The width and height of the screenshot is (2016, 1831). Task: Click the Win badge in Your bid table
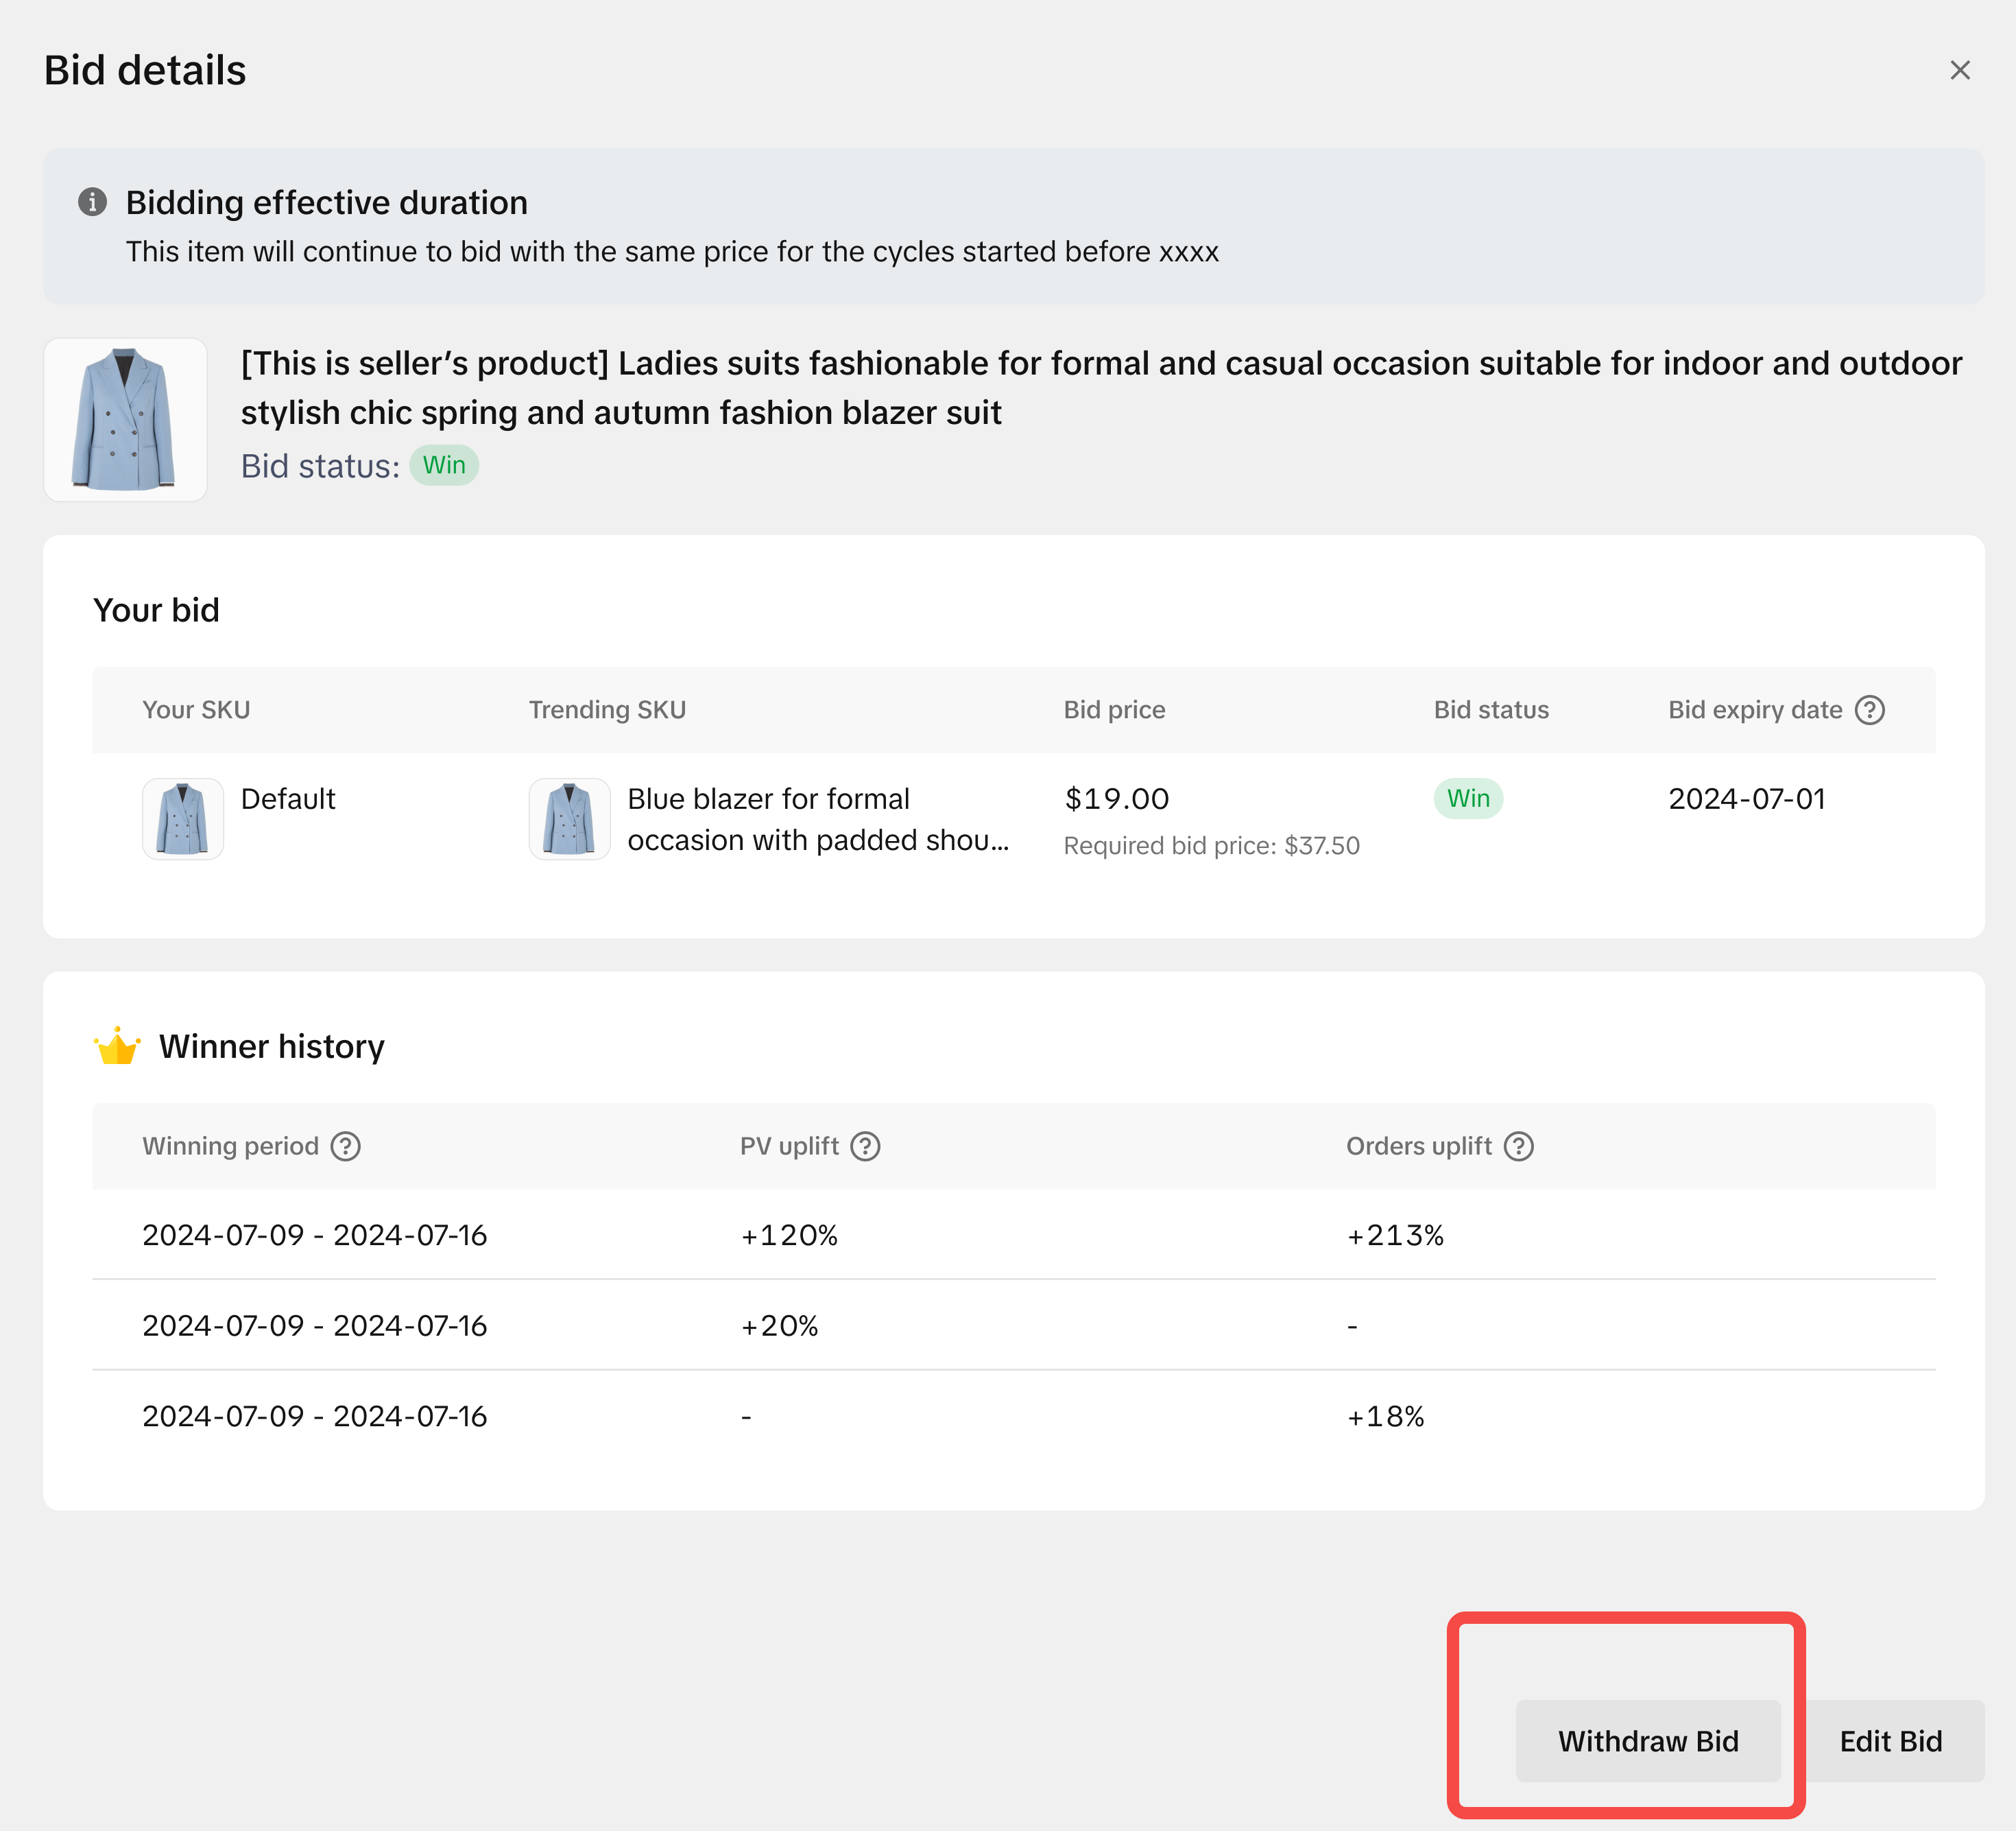(1467, 799)
